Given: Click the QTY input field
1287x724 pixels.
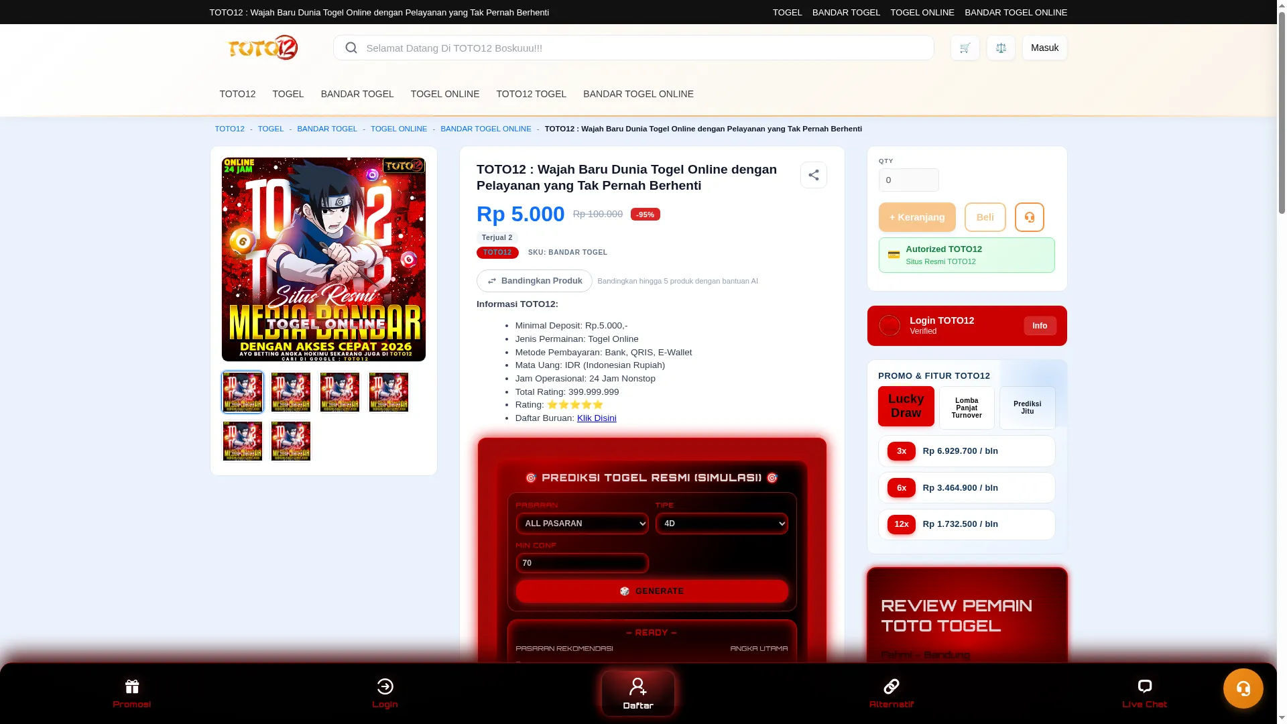Looking at the screenshot, I should (908, 180).
